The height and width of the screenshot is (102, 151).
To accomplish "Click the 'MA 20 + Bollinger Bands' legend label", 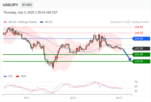I will pyautogui.click(x=23, y=22).
